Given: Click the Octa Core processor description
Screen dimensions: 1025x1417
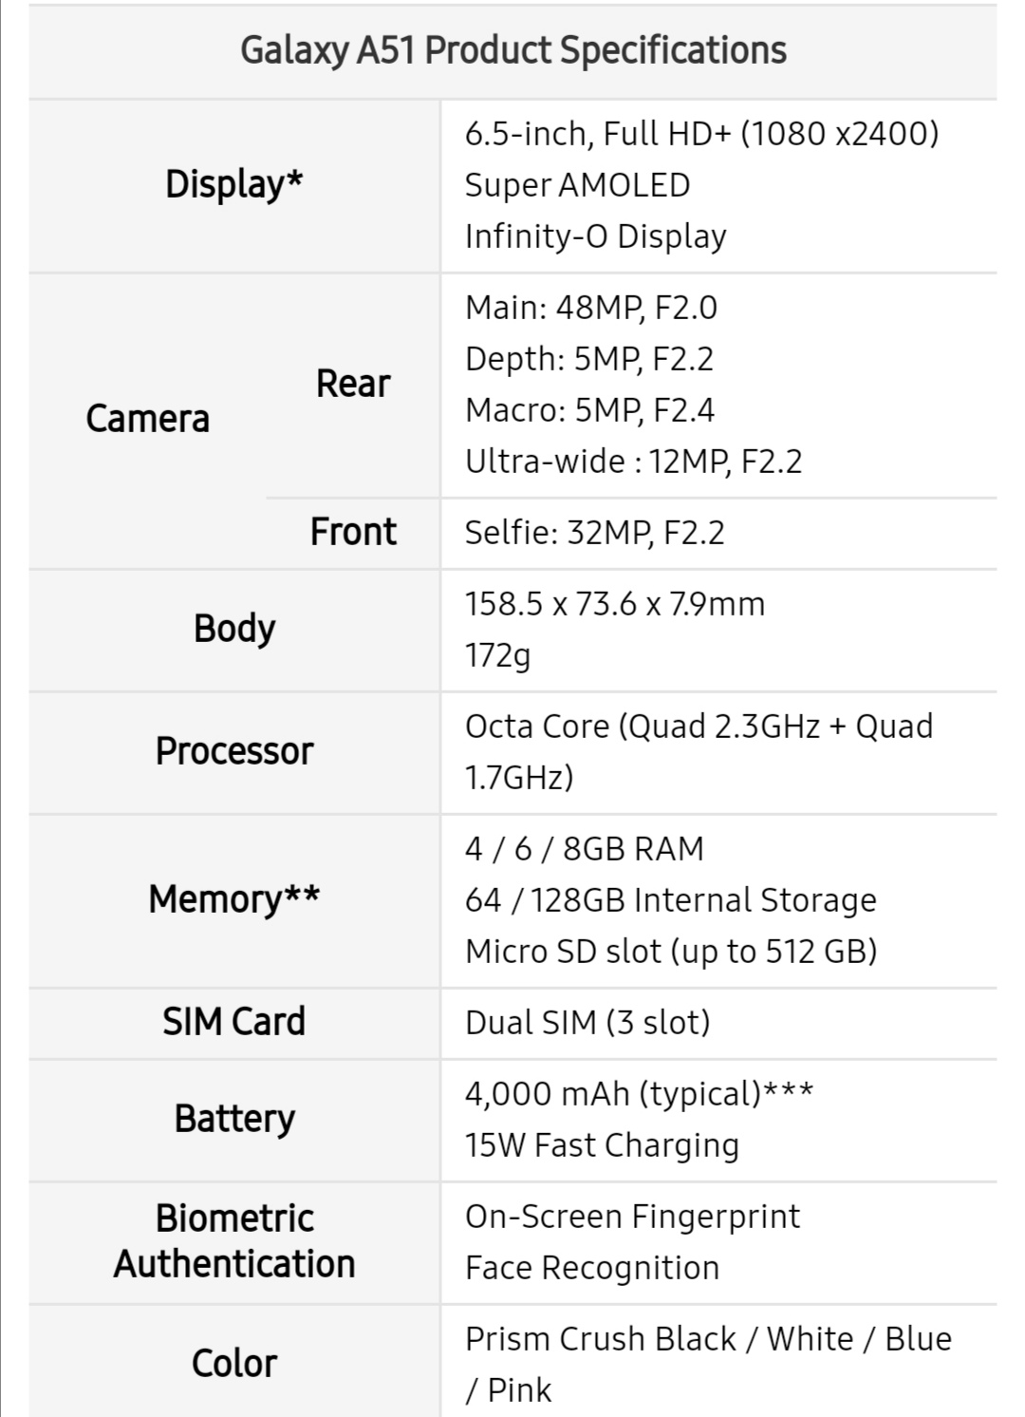Looking at the screenshot, I should pos(699,752).
